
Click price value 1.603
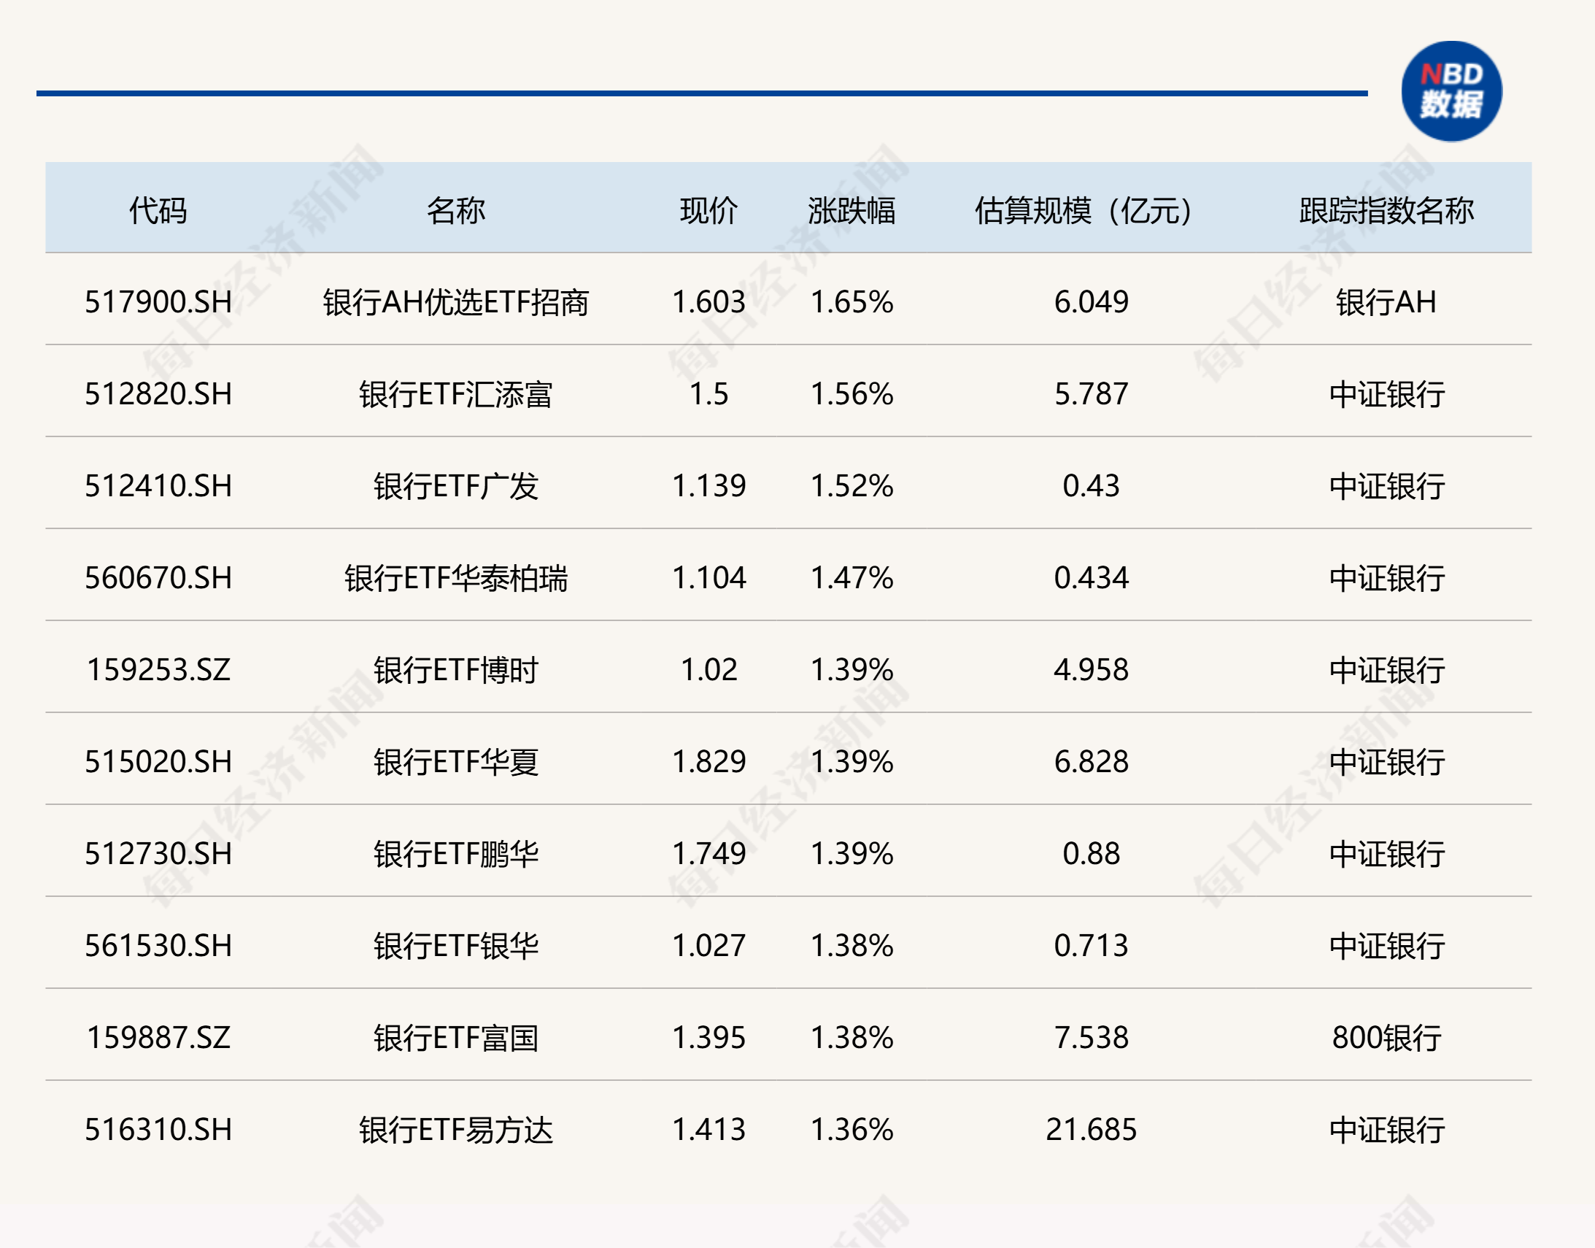708,301
